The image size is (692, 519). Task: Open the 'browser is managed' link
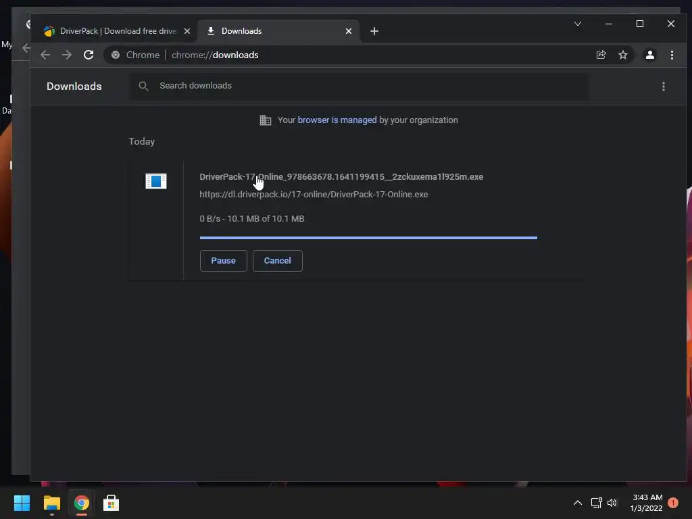[337, 120]
